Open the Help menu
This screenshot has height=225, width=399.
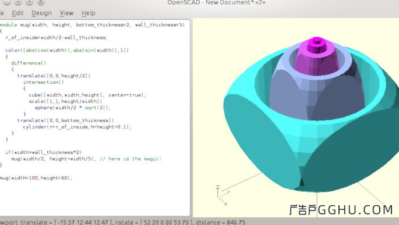(x=89, y=13)
